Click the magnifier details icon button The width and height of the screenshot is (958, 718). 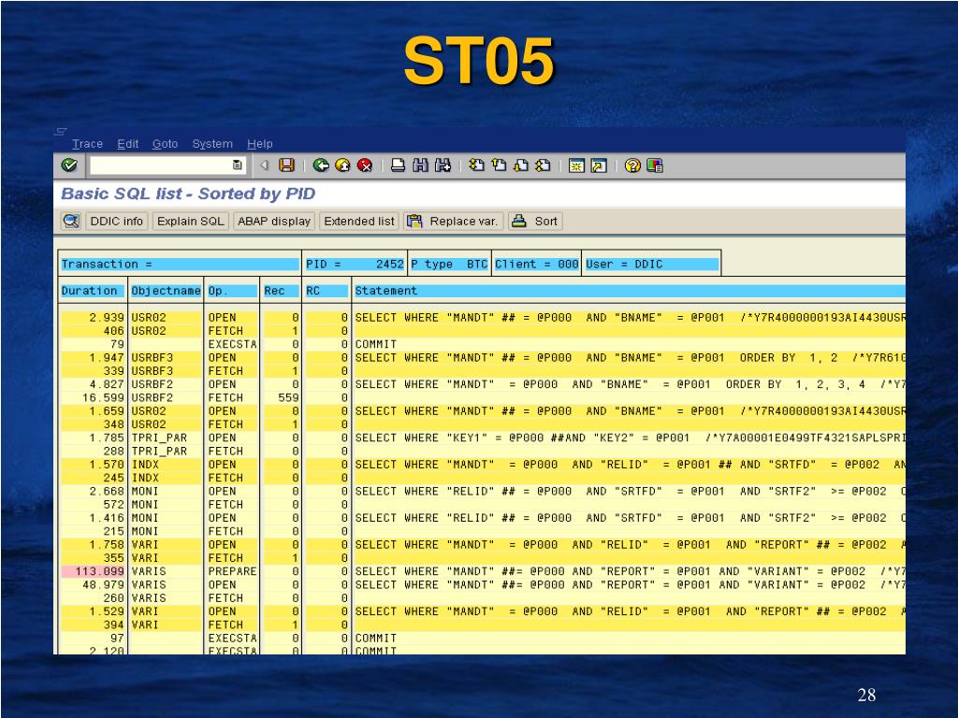coord(71,221)
